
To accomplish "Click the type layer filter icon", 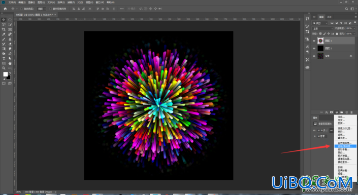I will tap(341, 23).
